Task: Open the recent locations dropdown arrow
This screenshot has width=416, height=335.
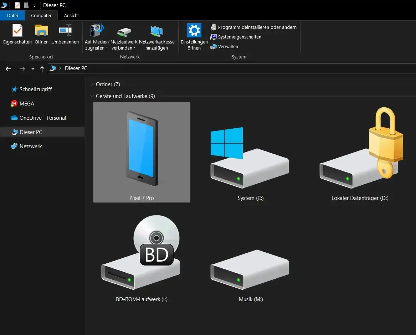Action: [x=33, y=69]
